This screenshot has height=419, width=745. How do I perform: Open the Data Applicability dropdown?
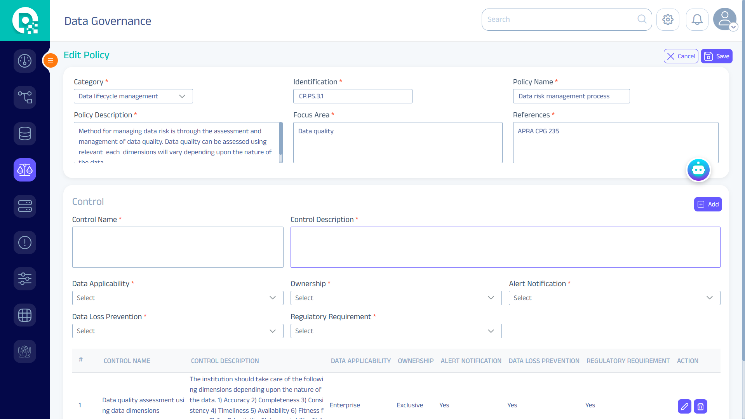178,298
